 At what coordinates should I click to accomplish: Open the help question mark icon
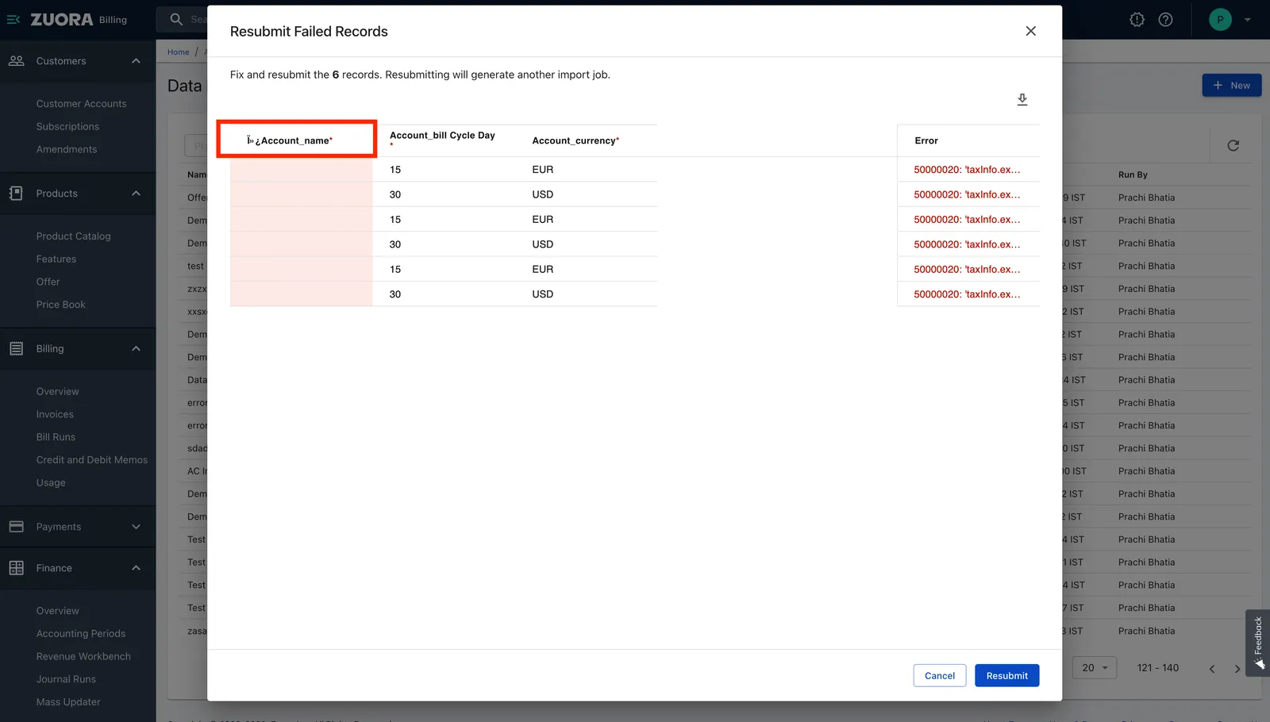pos(1165,20)
